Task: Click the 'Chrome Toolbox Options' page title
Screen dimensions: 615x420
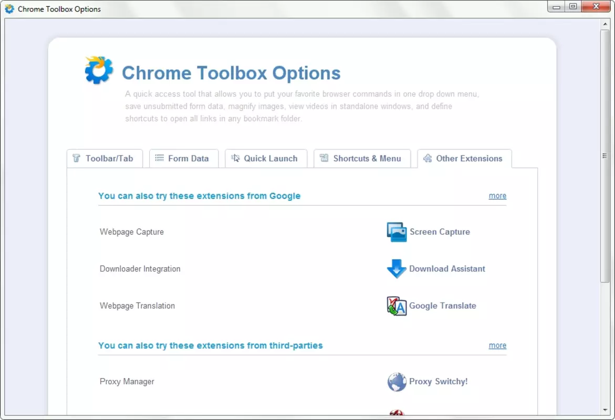Action: (x=231, y=73)
